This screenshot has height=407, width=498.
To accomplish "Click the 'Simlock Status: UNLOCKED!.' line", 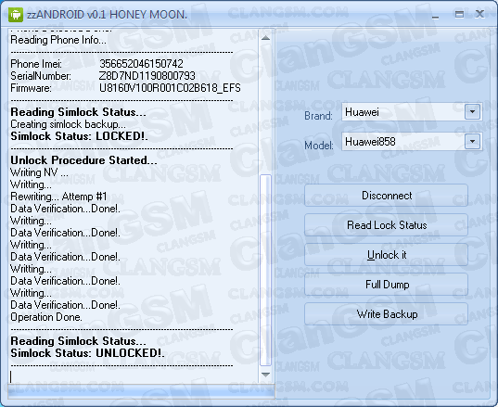I will tap(88, 353).
